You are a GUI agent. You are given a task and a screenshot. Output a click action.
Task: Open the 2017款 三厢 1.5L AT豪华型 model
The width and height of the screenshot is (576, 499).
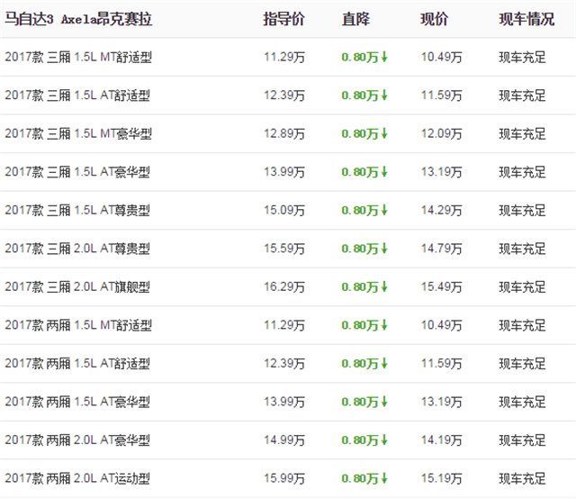click(x=77, y=172)
